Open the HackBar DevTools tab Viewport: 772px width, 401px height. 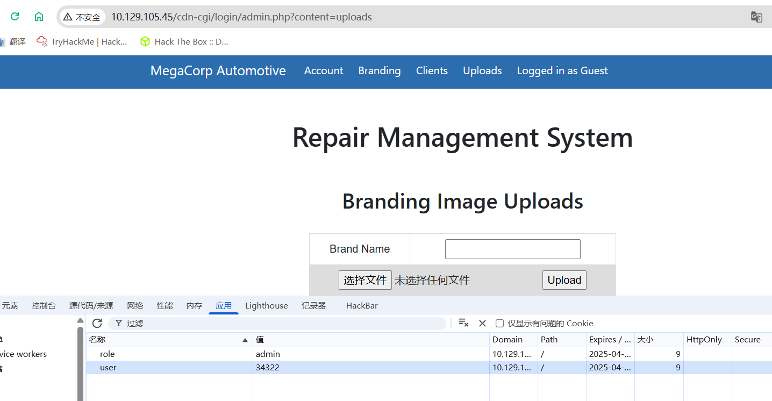click(362, 306)
